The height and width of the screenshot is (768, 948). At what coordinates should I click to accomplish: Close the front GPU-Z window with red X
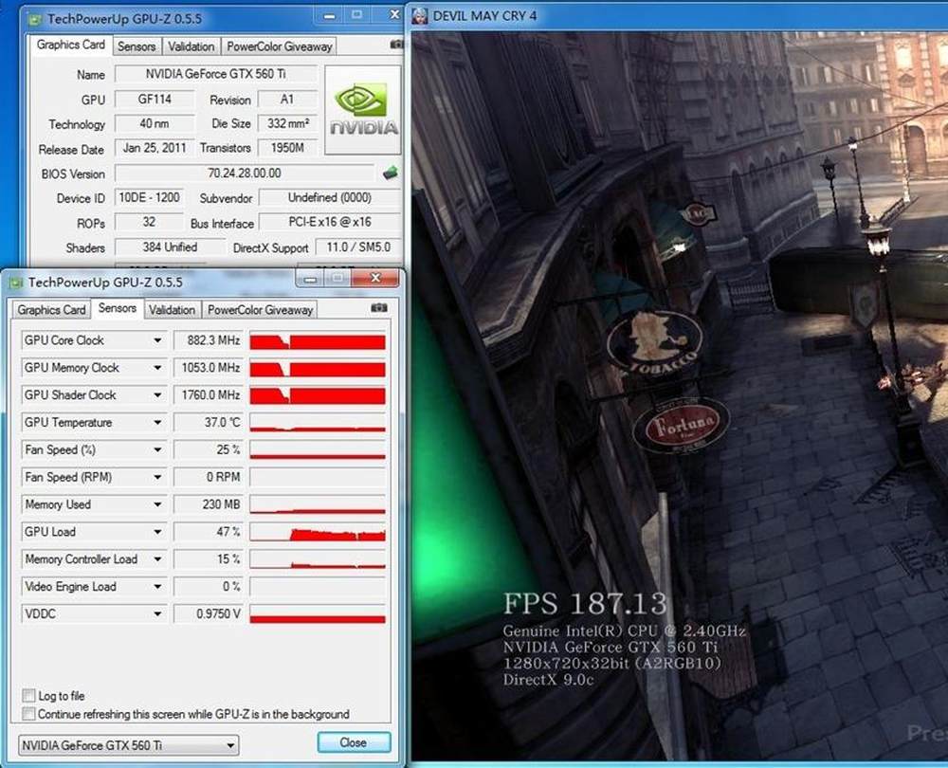(x=375, y=278)
